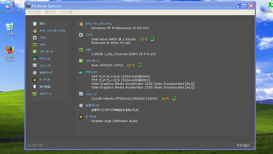
Task: Select 要約 in the sidebar
Action: (42, 24)
